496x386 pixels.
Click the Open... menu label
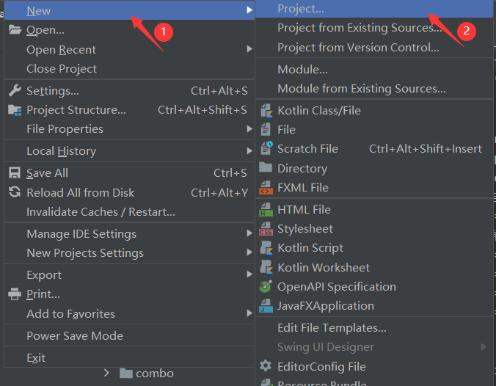pyautogui.click(x=45, y=30)
